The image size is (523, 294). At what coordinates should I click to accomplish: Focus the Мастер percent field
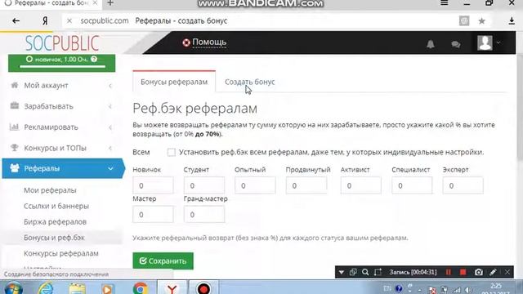tap(153, 214)
